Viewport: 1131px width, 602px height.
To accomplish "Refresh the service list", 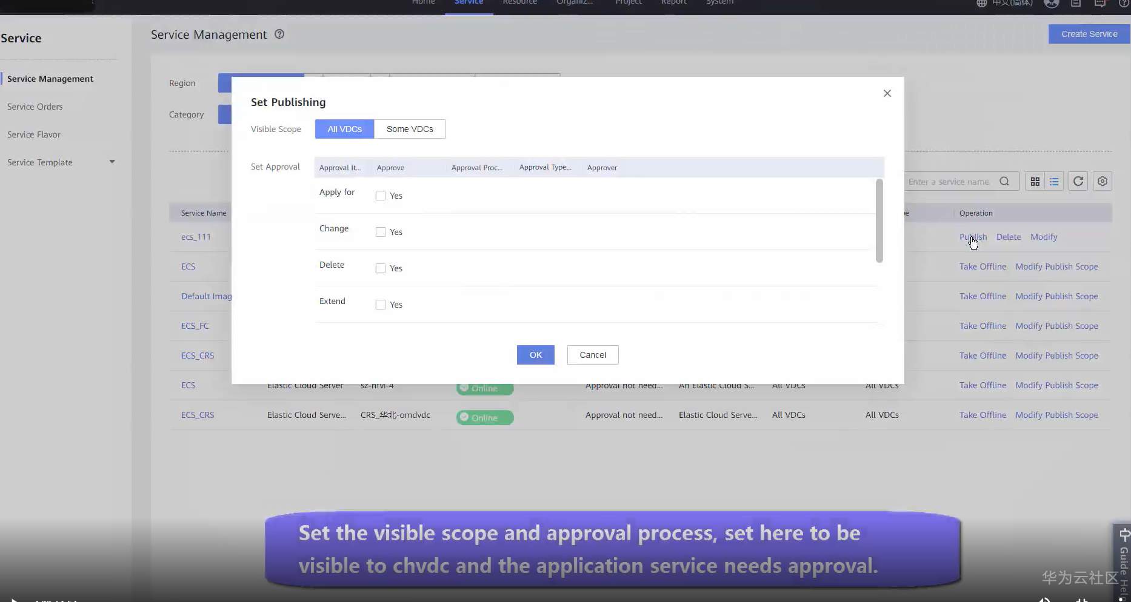I will [x=1078, y=182].
